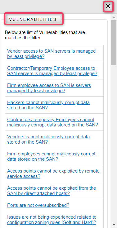Open 'Contractors/Temporary Employees cannot maliciously corrupt' link

[52, 122]
